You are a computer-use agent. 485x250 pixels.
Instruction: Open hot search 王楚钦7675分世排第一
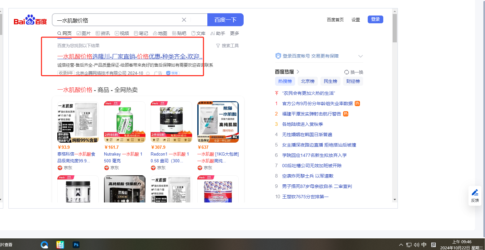click(305, 197)
